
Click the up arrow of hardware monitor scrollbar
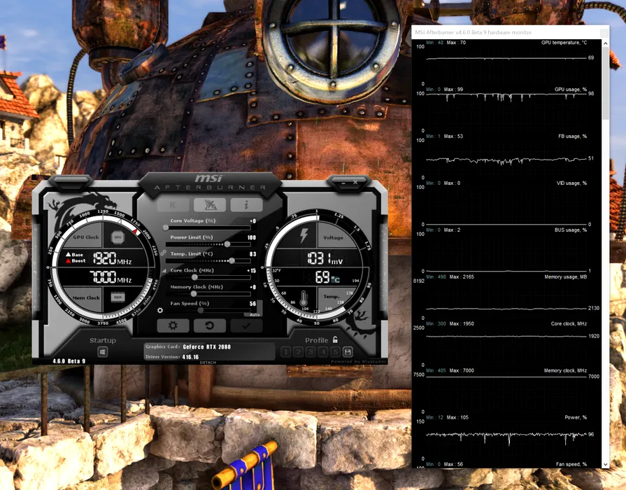(x=605, y=43)
